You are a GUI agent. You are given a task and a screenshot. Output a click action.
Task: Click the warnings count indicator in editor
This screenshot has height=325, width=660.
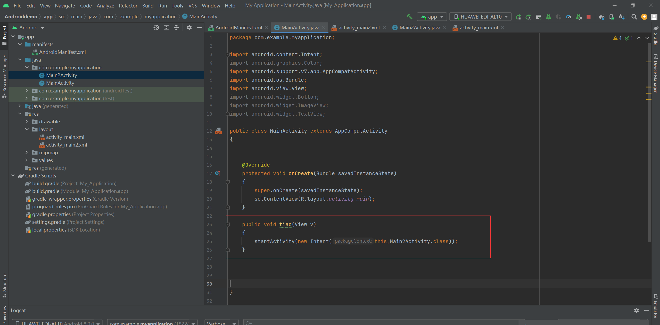[x=617, y=38]
